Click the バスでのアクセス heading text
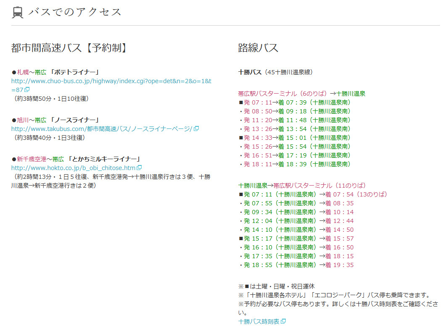Image resolution: width=448 pixels, height=330 pixels. pyautogui.click(x=75, y=12)
